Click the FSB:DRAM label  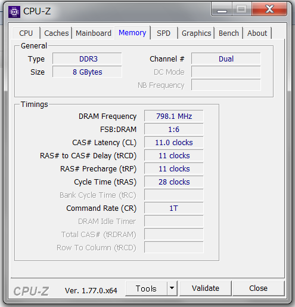click(x=118, y=130)
